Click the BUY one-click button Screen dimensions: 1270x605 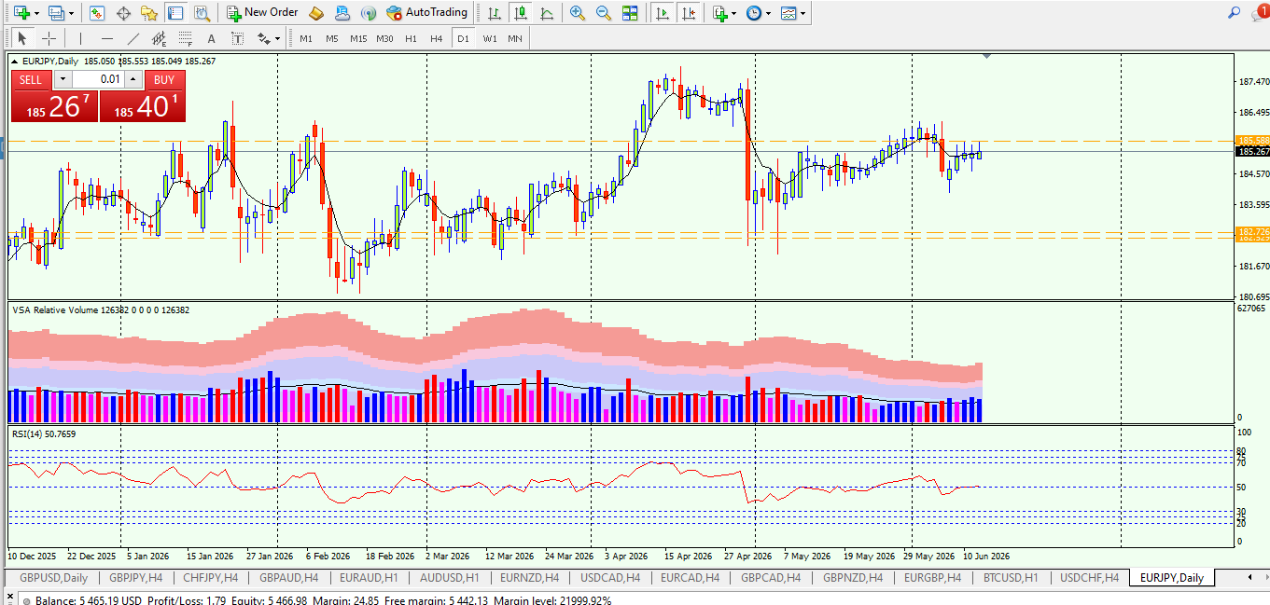(164, 79)
